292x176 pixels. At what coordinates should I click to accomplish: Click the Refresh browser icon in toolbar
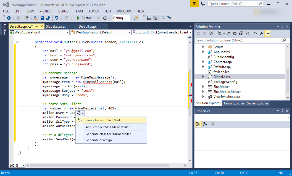click(105, 18)
